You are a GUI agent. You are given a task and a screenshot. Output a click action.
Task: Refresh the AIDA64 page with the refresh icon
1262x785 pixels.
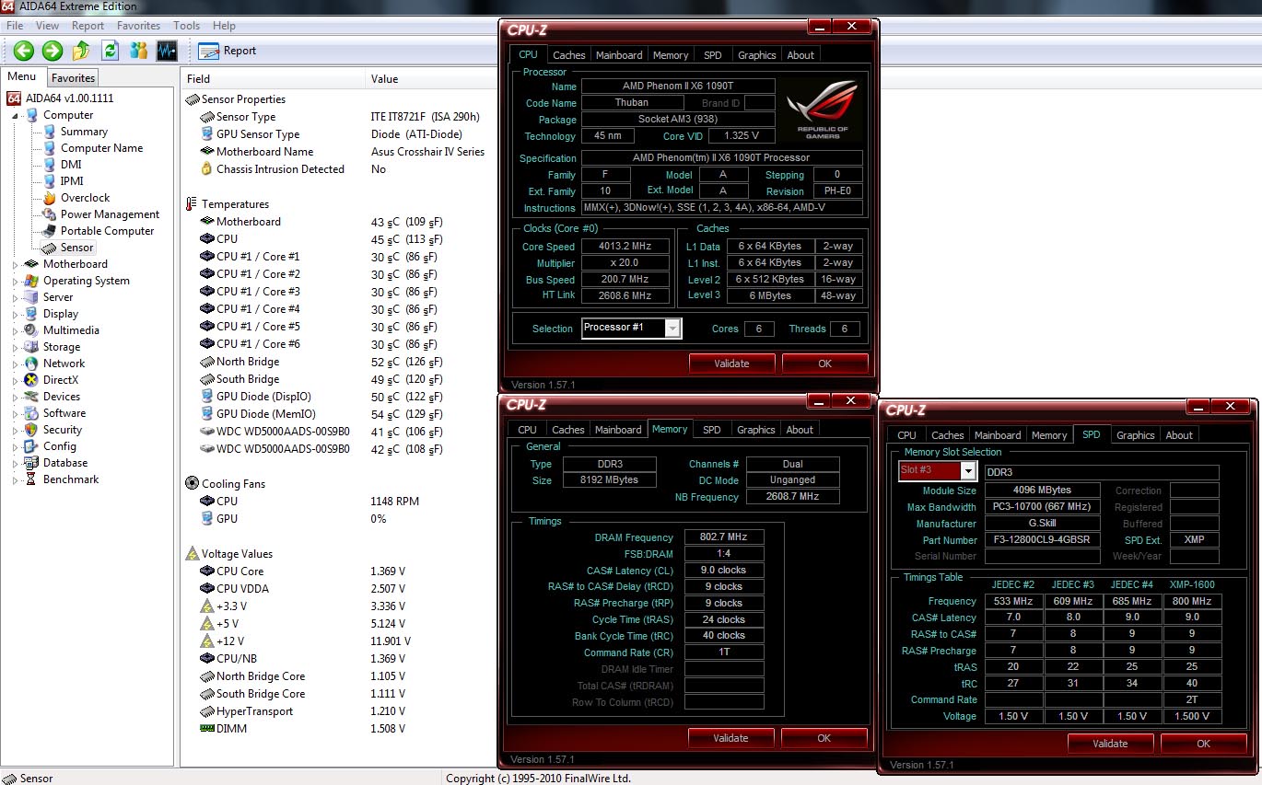(x=111, y=51)
